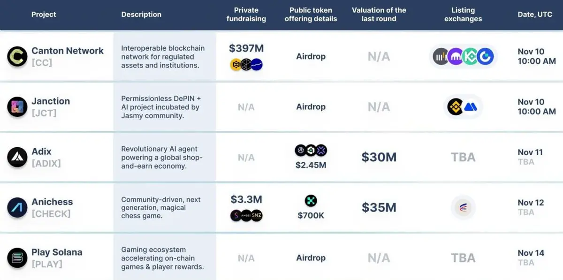Screen dimensions: 563x280
Task: Select the "Date, UTC" column header
Action: [535, 15]
